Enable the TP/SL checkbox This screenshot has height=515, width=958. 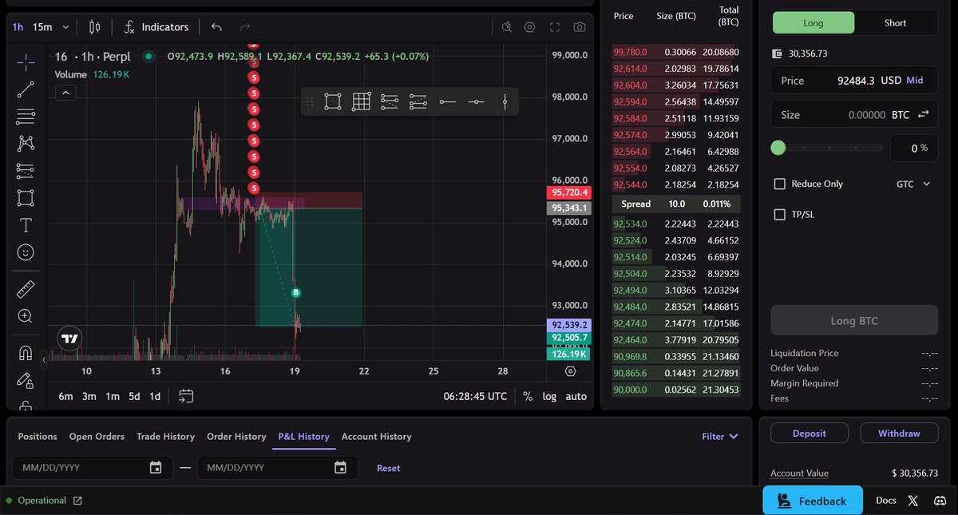pos(780,215)
